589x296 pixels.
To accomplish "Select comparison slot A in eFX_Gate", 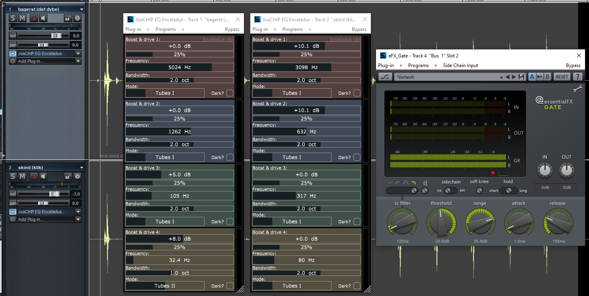I will point(532,77).
